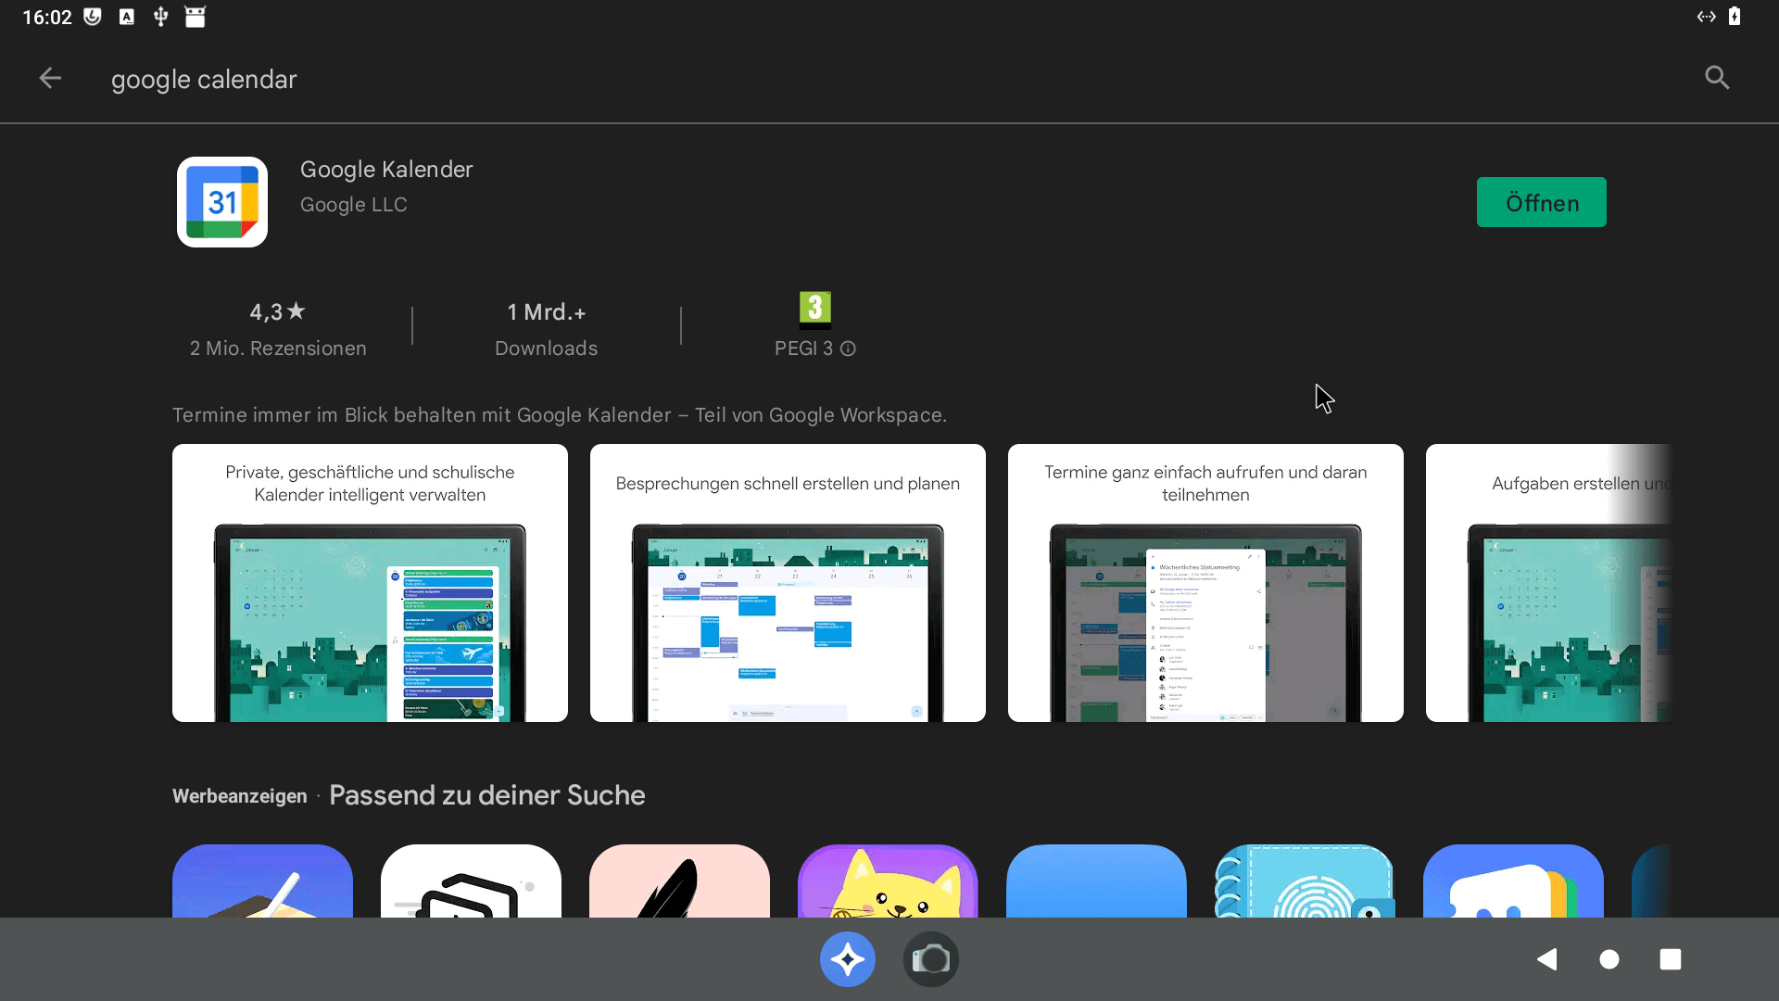This screenshot has width=1779, height=1001.
Task: Click the battery charging status icon
Action: pos(1735,17)
